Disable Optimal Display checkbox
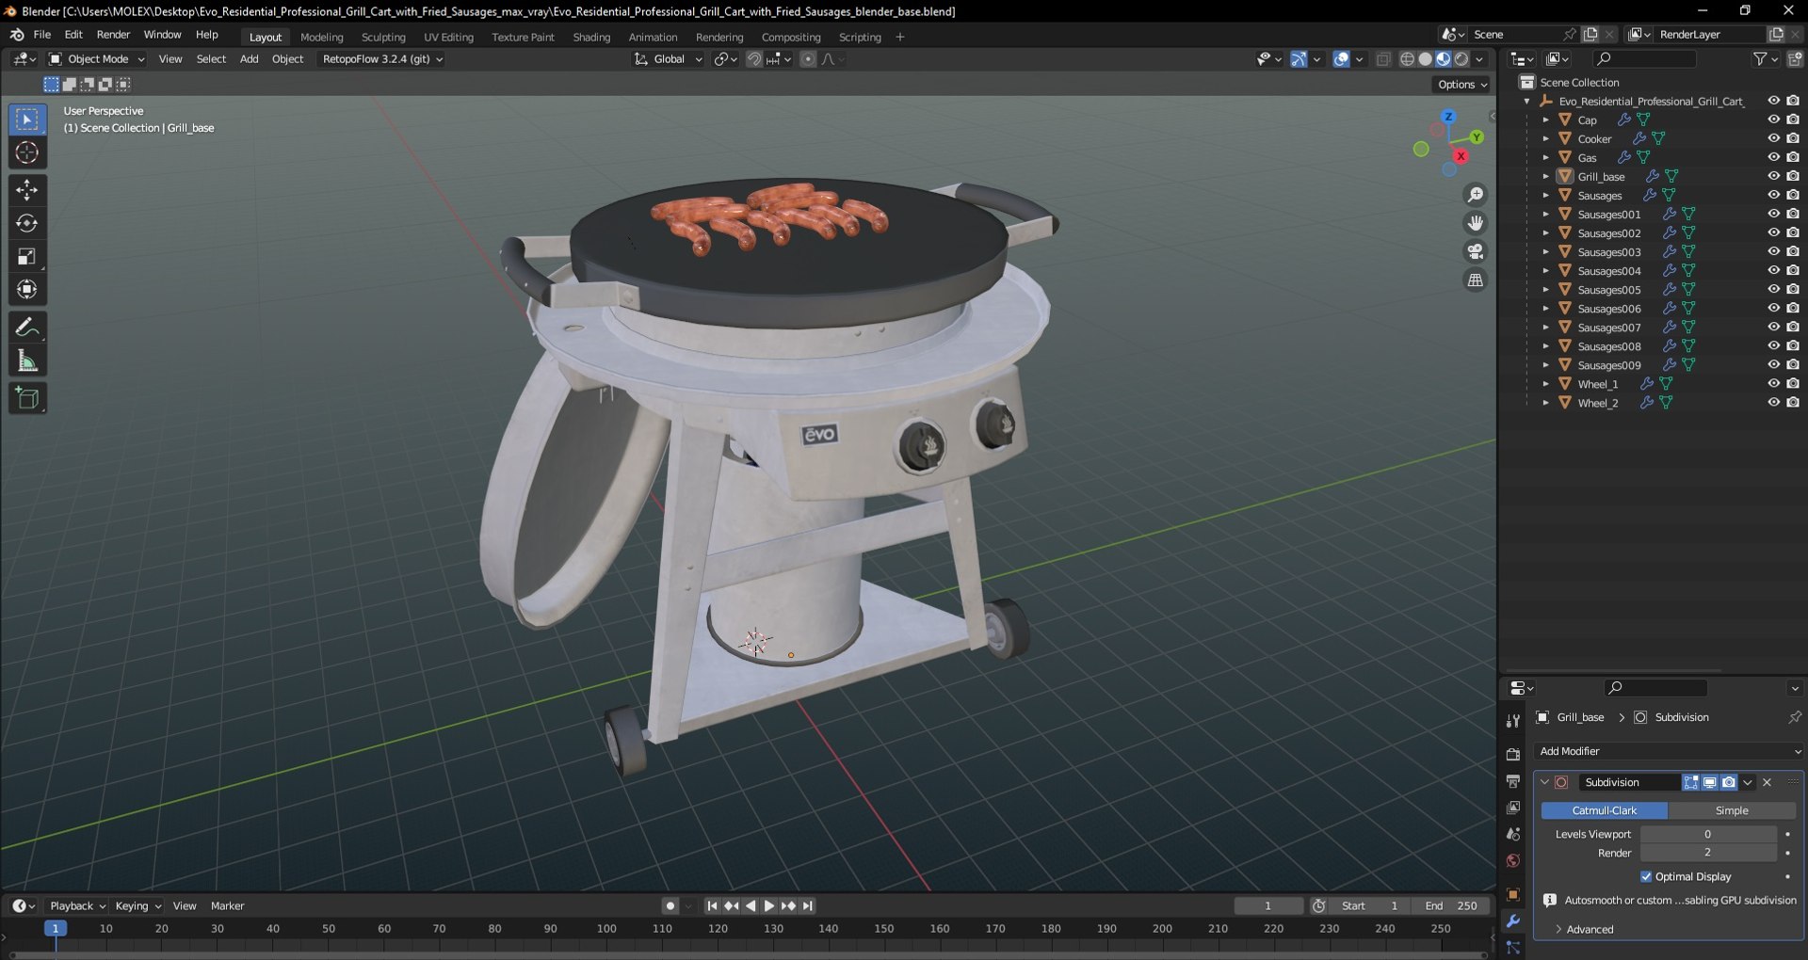The image size is (1808, 960). point(1646,876)
